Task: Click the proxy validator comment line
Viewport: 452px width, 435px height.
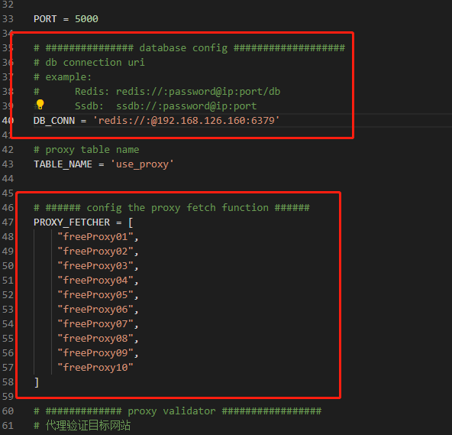Action: [x=177, y=411]
